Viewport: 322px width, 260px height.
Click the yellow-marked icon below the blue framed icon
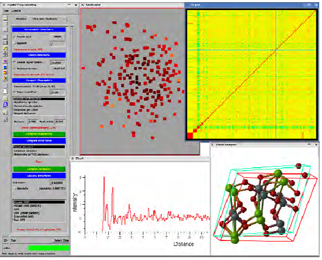(5, 112)
